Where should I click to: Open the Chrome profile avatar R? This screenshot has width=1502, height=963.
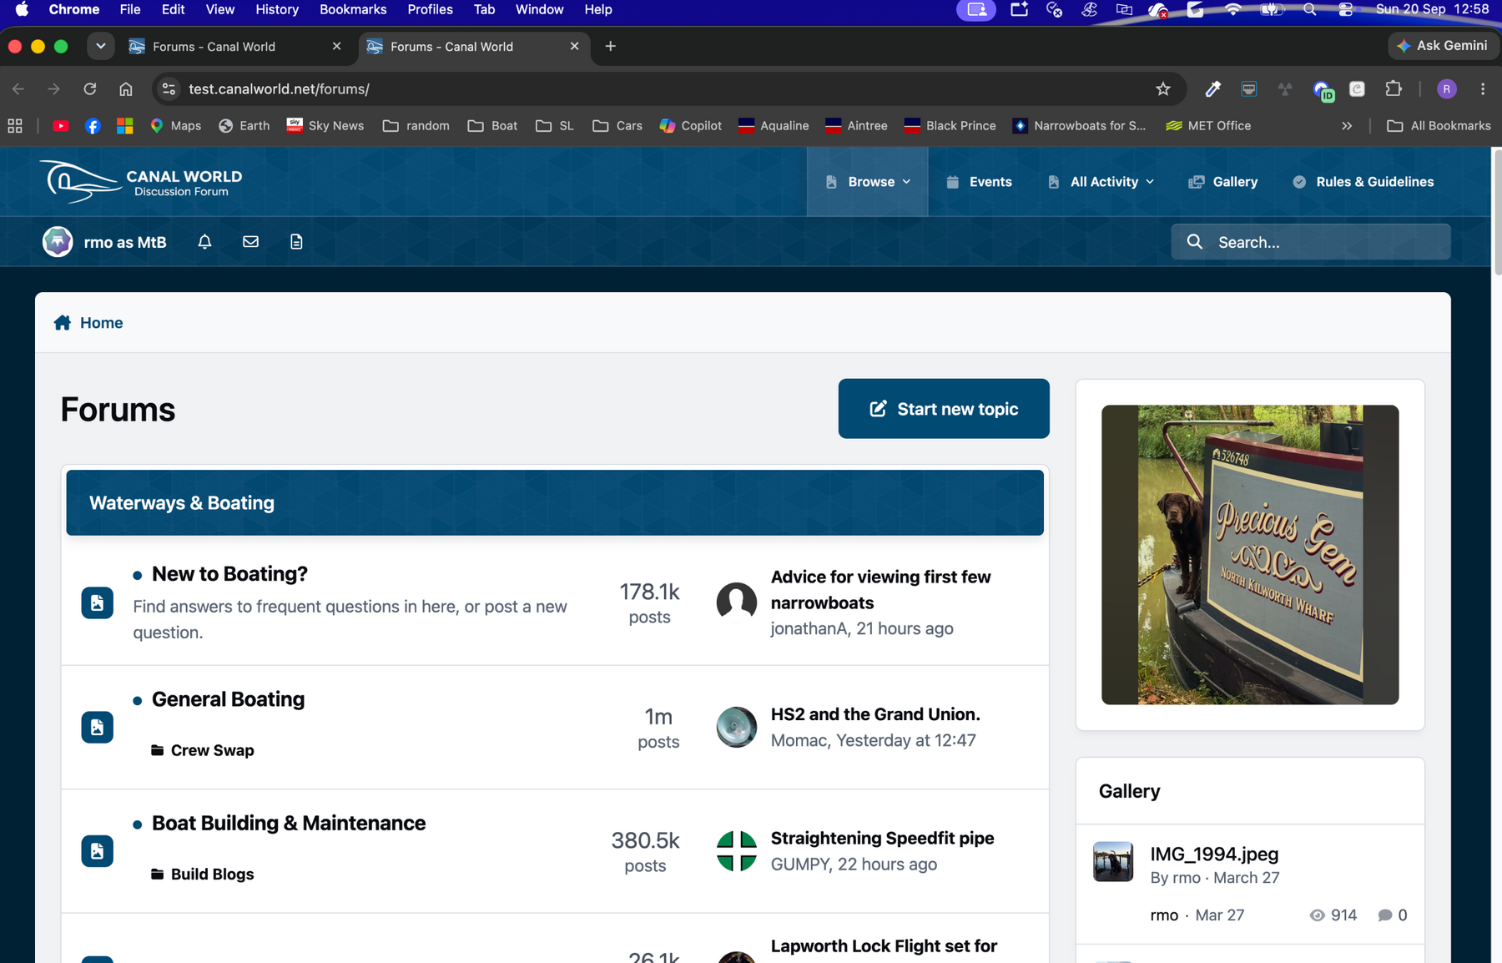click(1447, 89)
